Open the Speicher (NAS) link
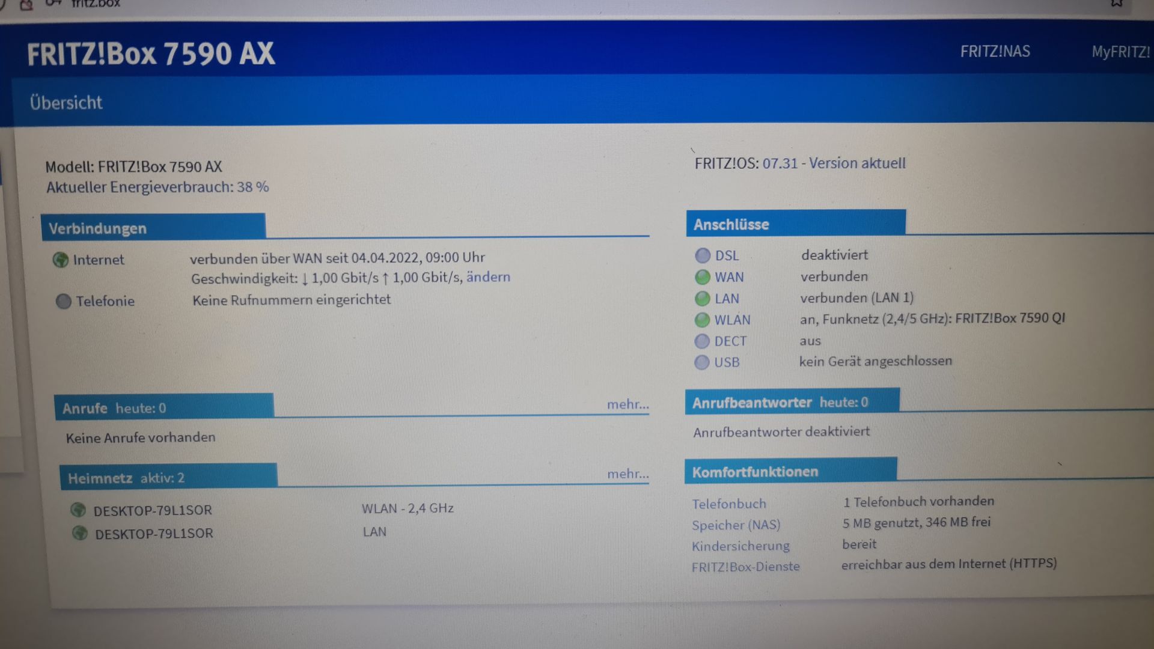1154x649 pixels. coord(736,525)
